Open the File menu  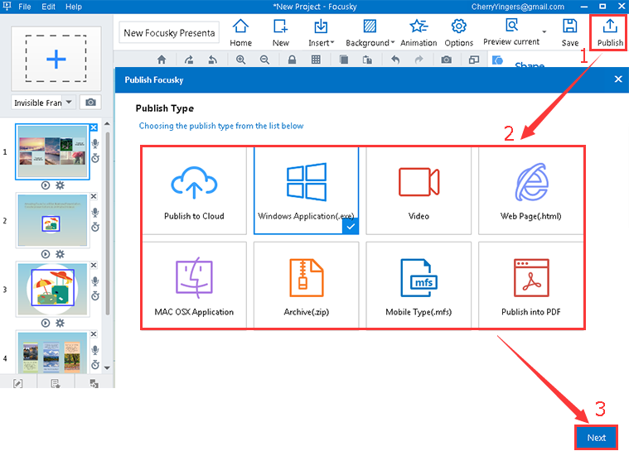click(25, 7)
